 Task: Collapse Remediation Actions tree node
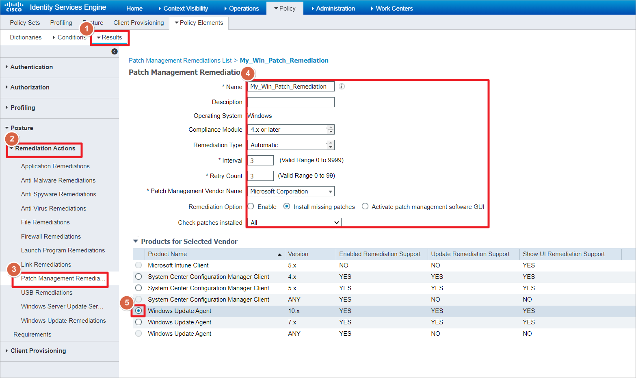click(11, 148)
